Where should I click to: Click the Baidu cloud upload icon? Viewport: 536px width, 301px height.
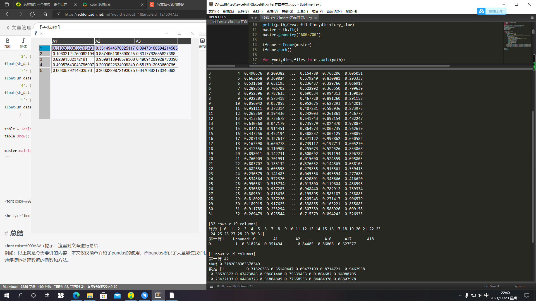pyautogui.click(x=481, y=11)
